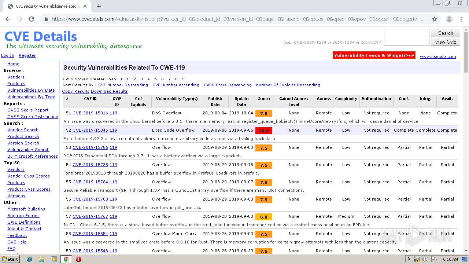The width and height of the screenshot is (469, 264).
Task: Open Chrome three-dot menu
Action: pyautogui.click(x=461, y=19)
